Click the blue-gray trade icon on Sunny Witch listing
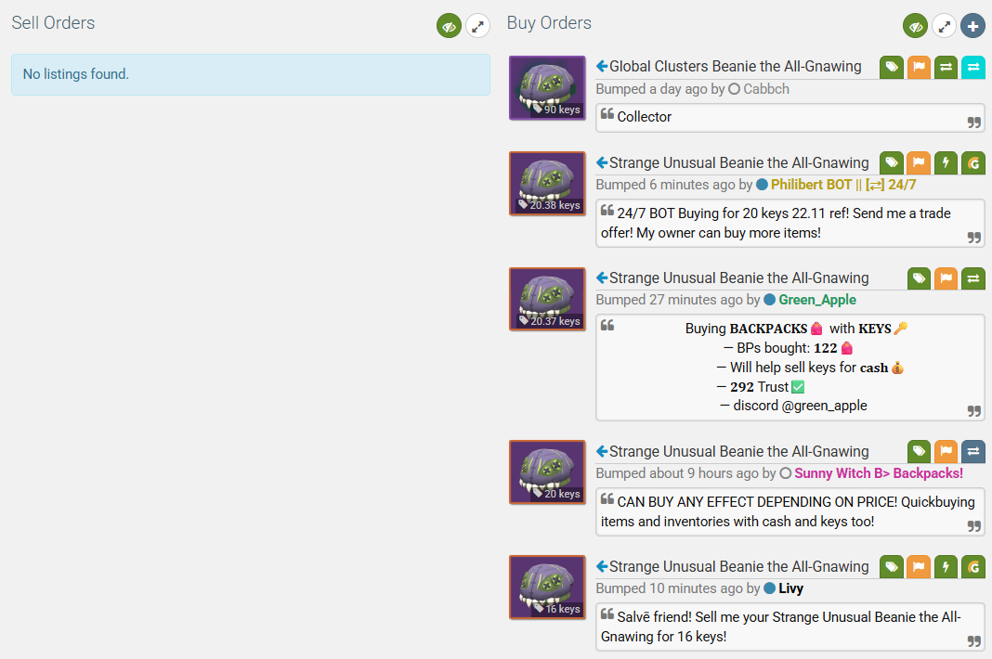The image size is (992, 659). click(973, 452)
